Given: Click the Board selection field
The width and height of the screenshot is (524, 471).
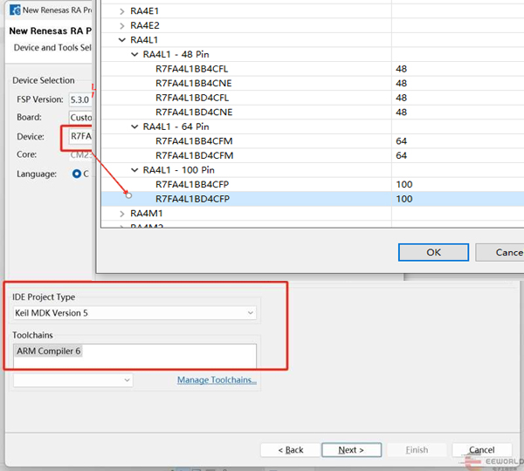Looking at the screenshot, I should tap(80, 118).
